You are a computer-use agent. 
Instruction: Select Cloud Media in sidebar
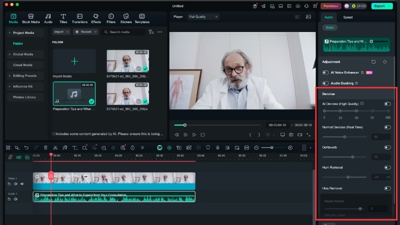pos(22,65)
